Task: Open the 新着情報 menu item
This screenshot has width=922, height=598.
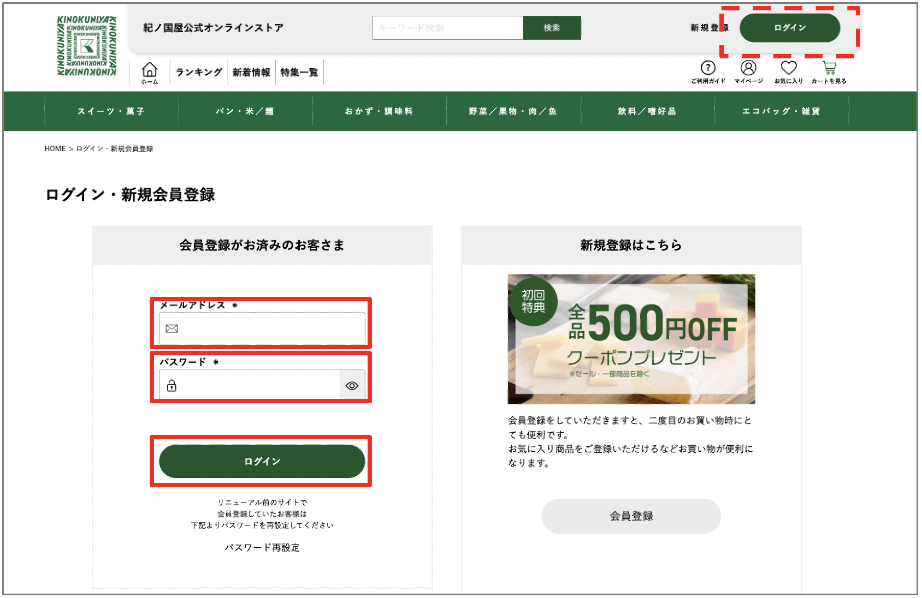Action: tap(251, 71)
